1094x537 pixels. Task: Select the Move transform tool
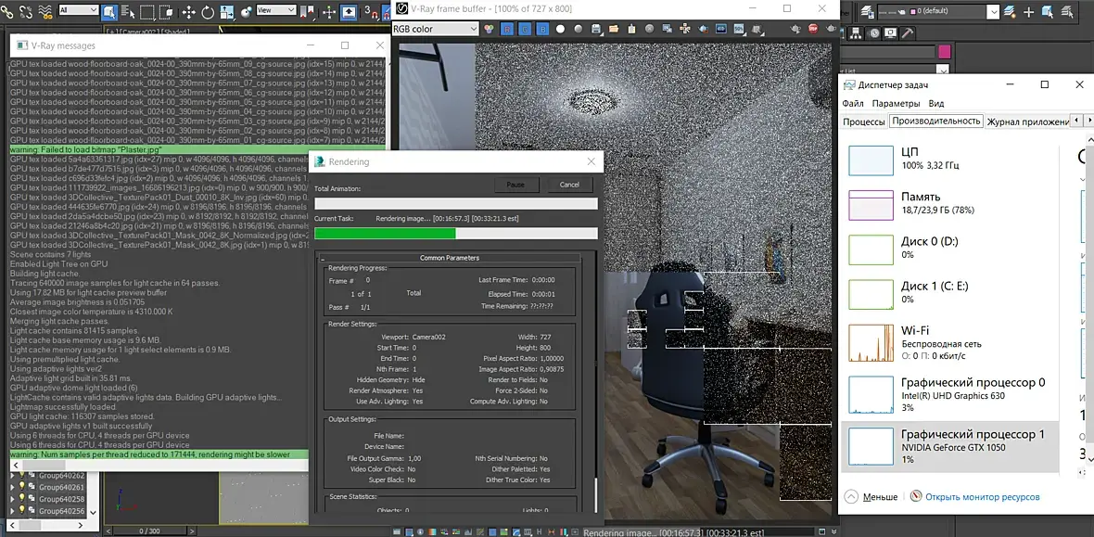[188, 12]
